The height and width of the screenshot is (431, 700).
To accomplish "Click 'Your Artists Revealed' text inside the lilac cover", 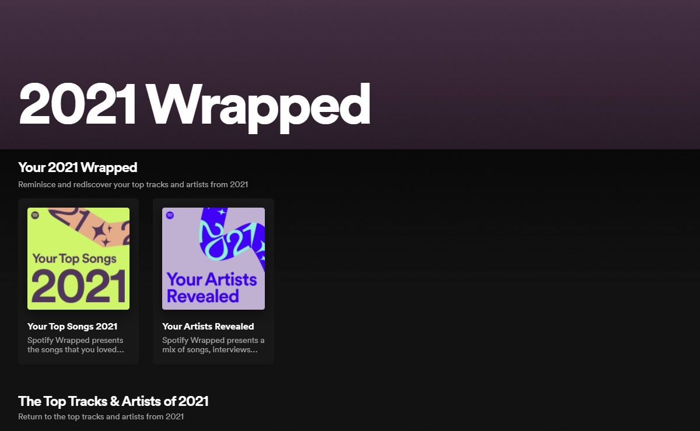I will point(212,288).
